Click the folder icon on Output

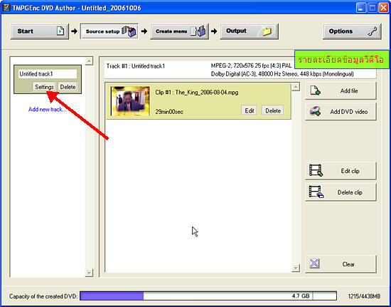pos(267,31)
